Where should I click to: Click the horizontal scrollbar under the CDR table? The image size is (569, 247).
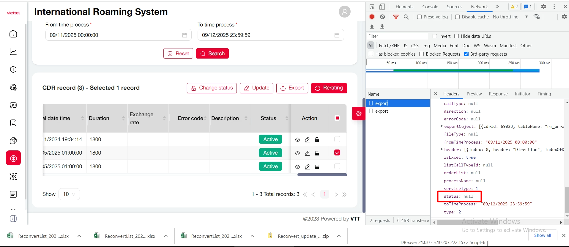322,175
